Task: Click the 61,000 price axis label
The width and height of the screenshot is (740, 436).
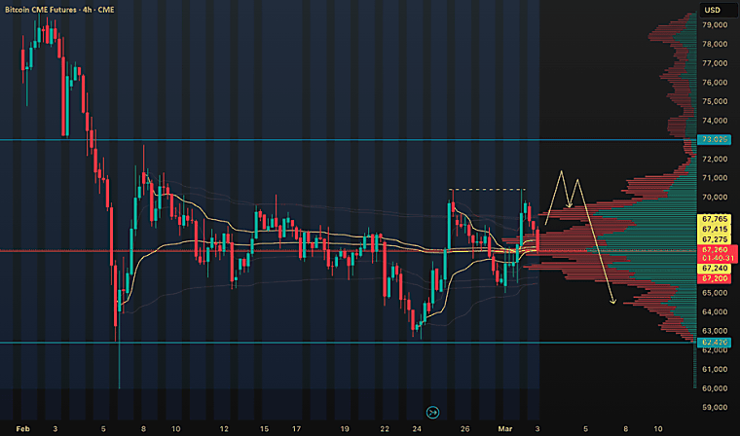Action: [x=715, y=369]
